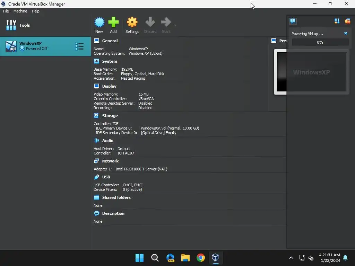Show hidden system tray icons chevron

coord(291,258)
